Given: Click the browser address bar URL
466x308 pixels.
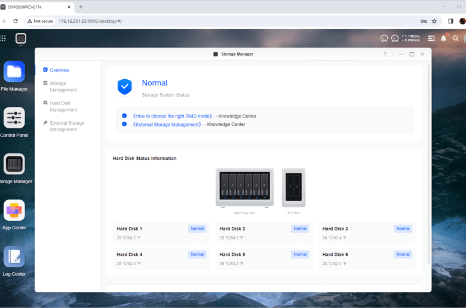Looking at the screenshot, I should (x=90, y=21).
